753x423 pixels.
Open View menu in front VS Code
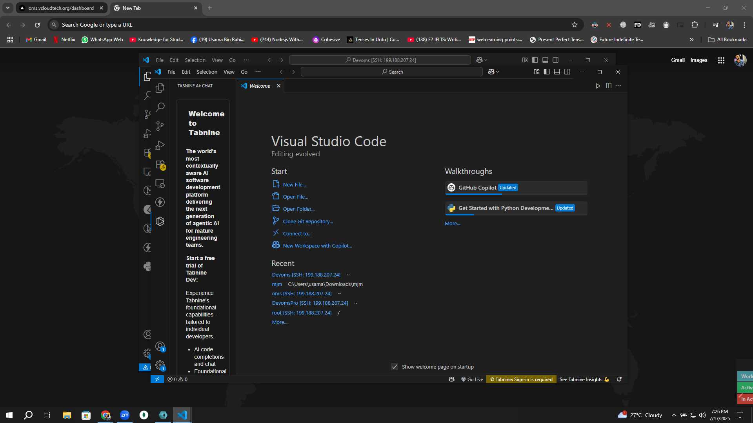click(229, 72)
